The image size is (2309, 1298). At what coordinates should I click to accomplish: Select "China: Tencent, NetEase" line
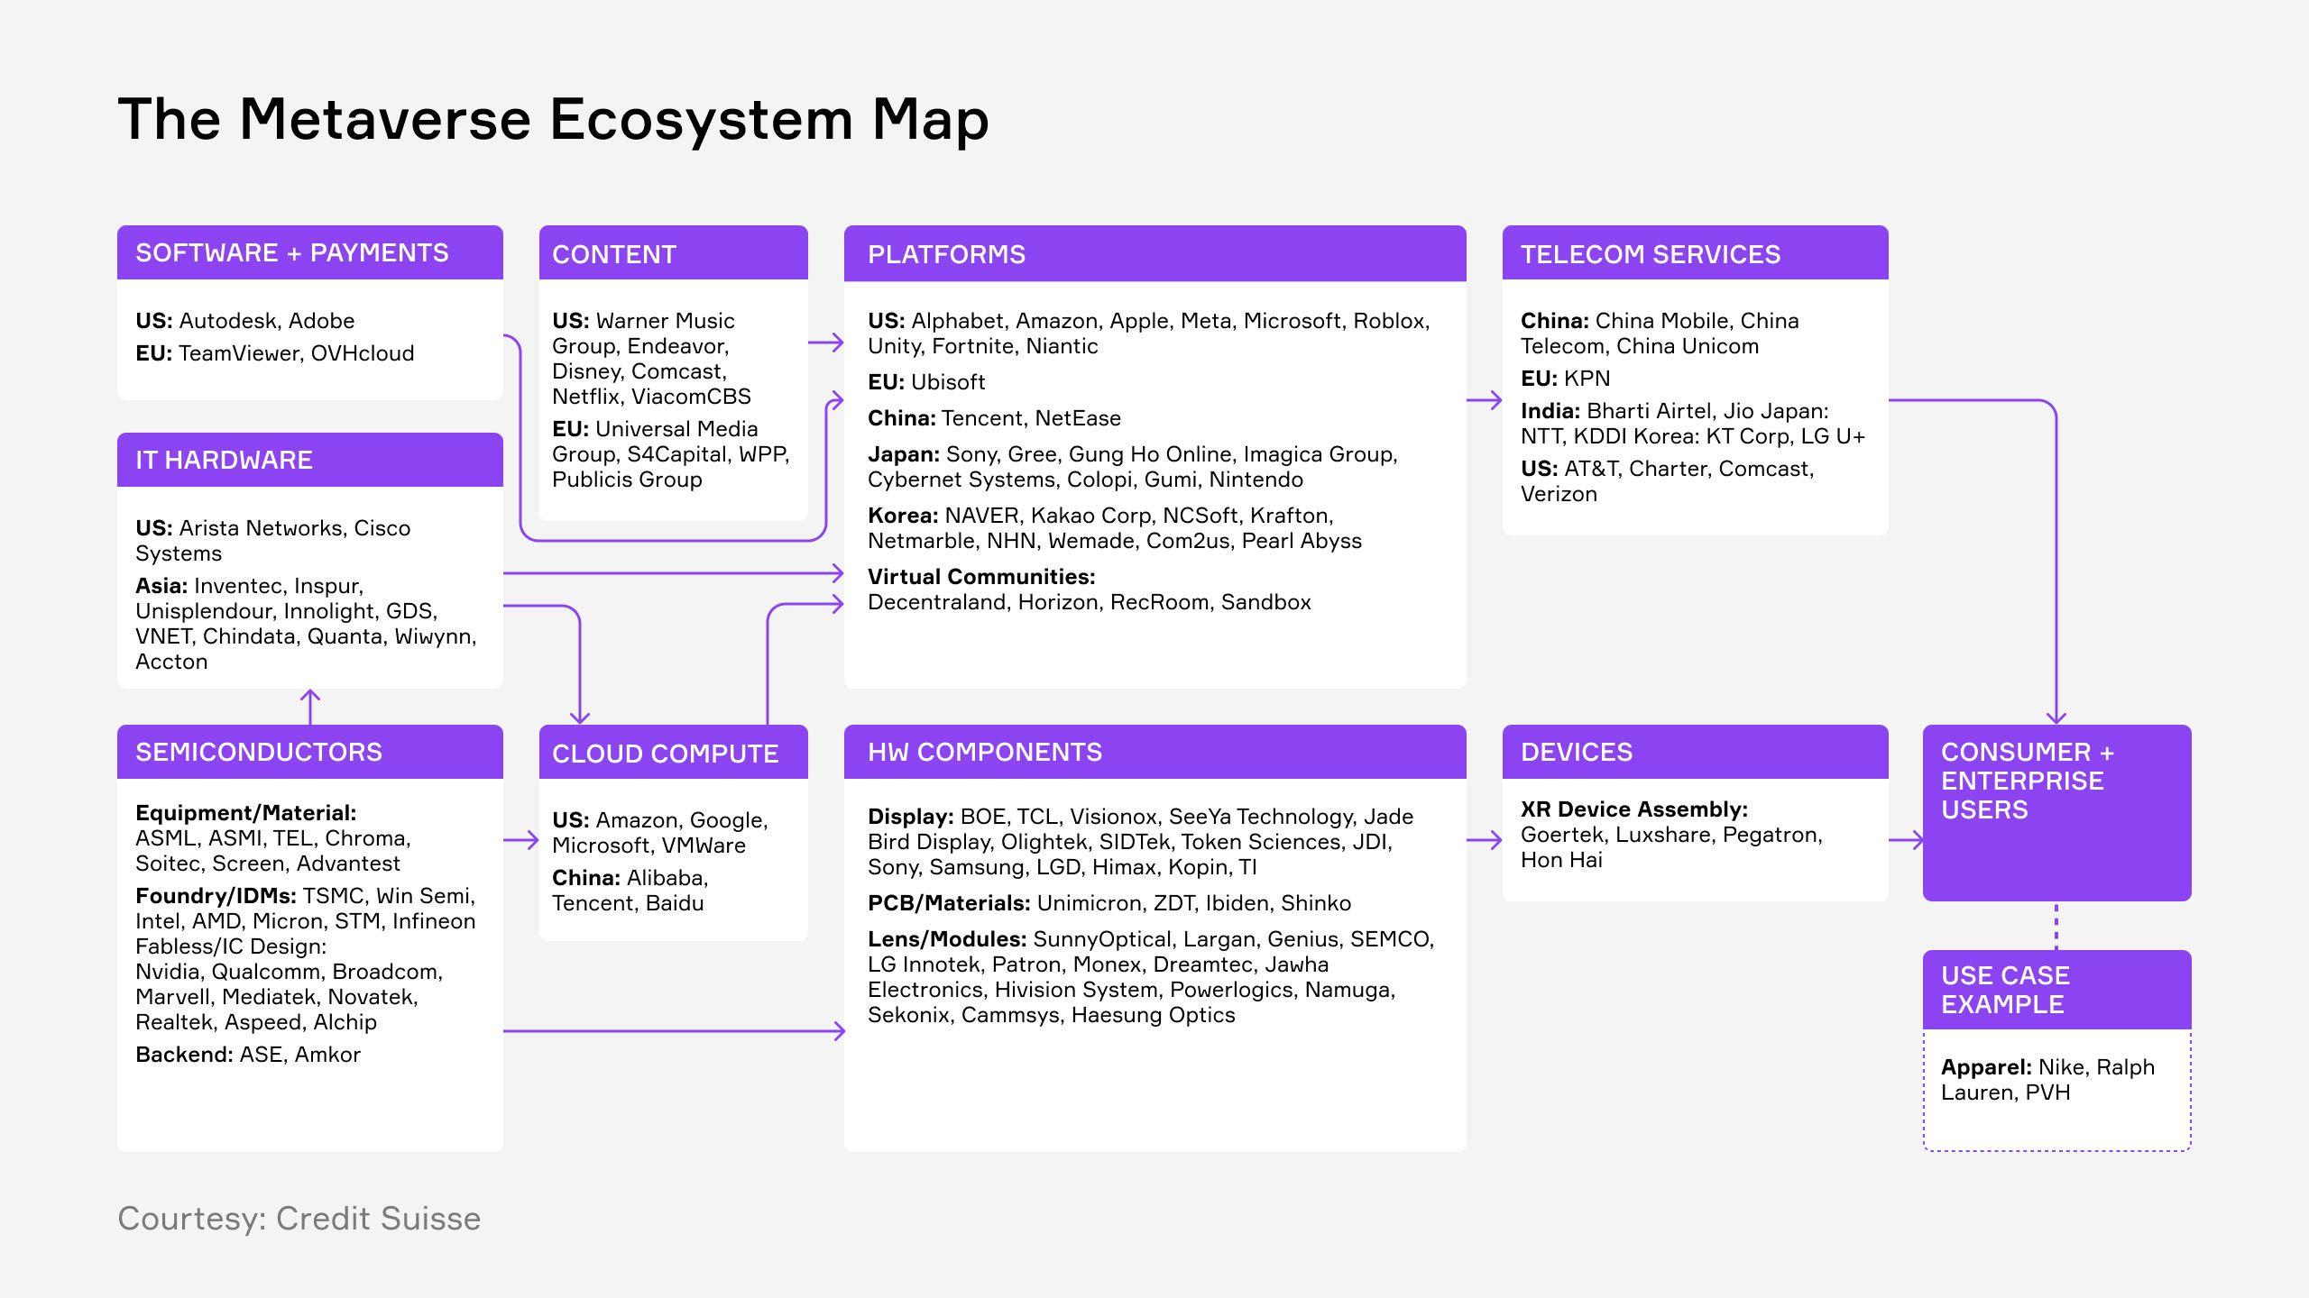click(995, 418)
